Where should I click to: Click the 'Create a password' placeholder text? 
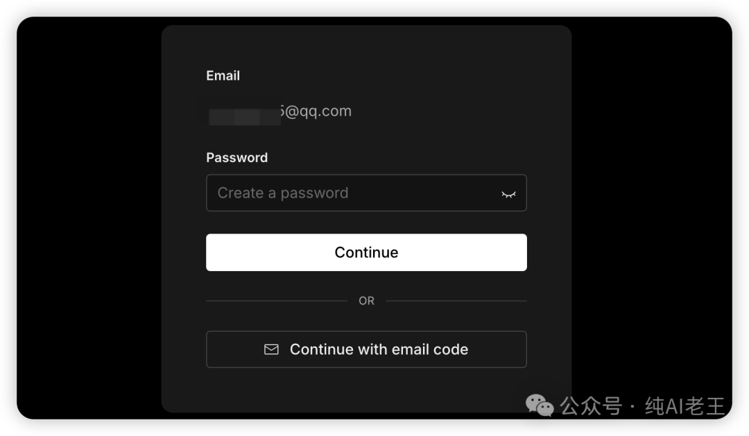(283, 193)
